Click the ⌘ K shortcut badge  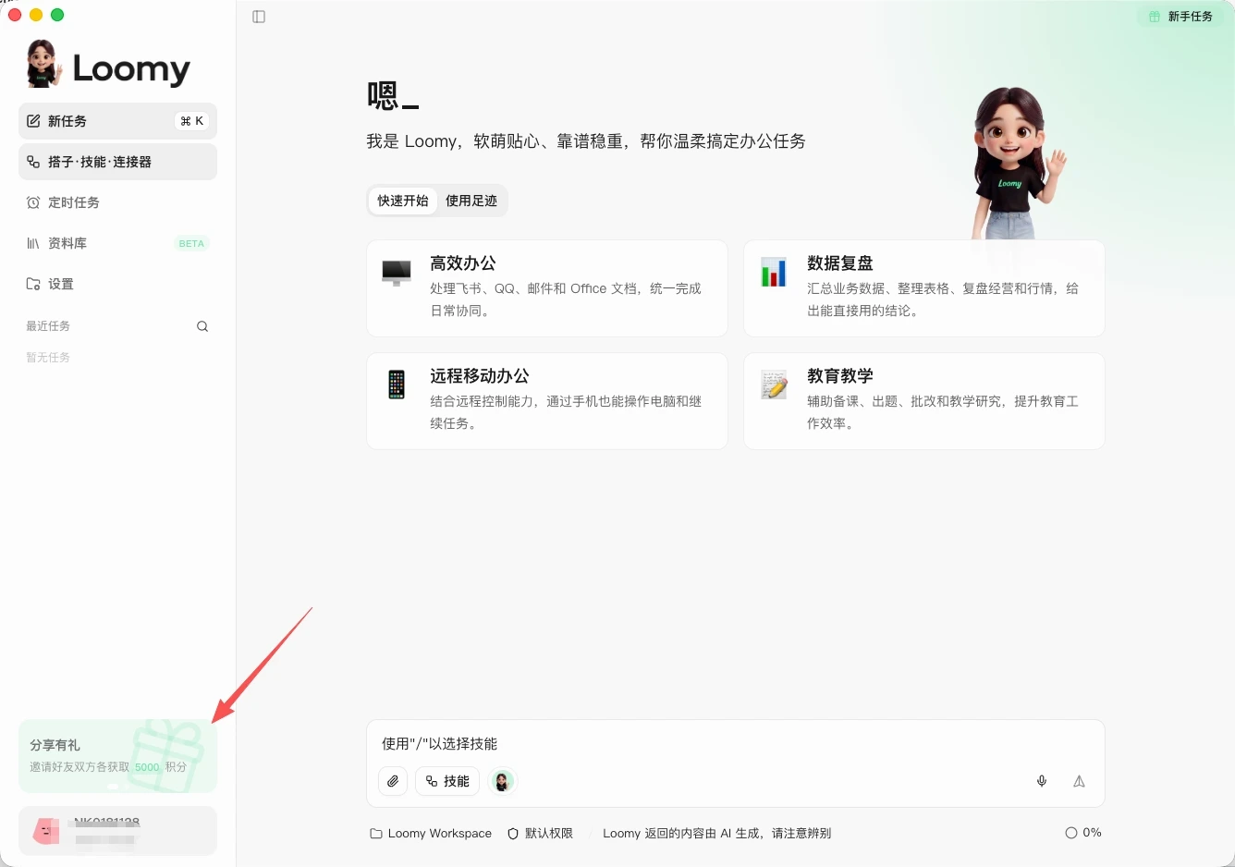pos(192,121)
